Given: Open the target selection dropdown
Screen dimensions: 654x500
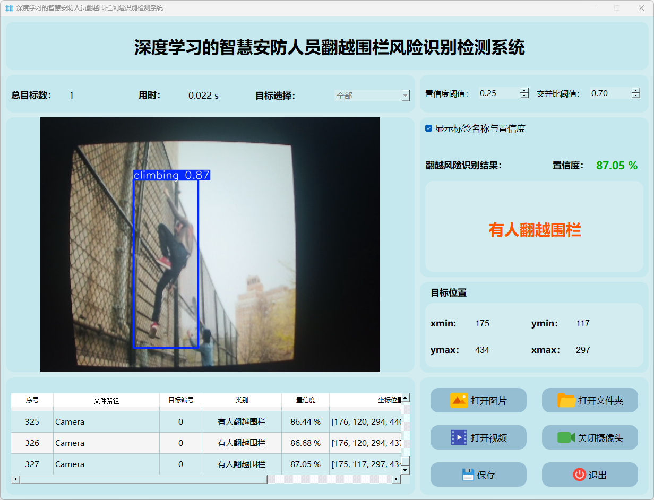Looking at the screenshot, I should [x=405, y=96].
